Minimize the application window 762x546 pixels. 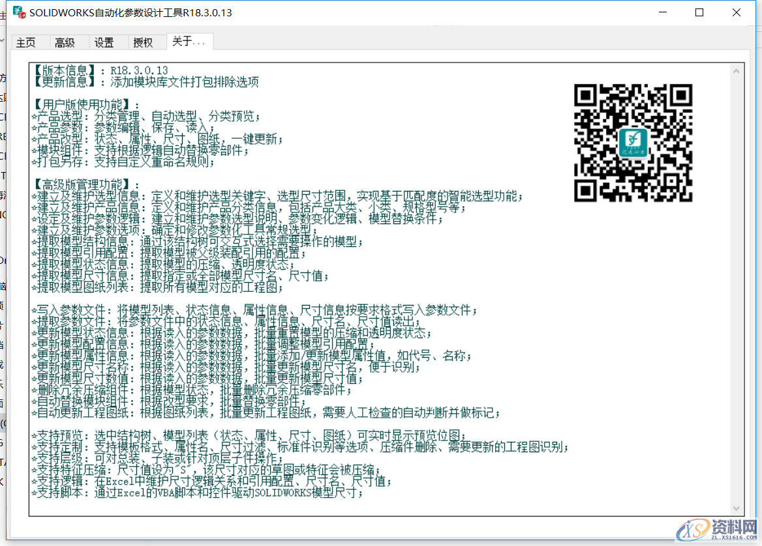[662, 12]
